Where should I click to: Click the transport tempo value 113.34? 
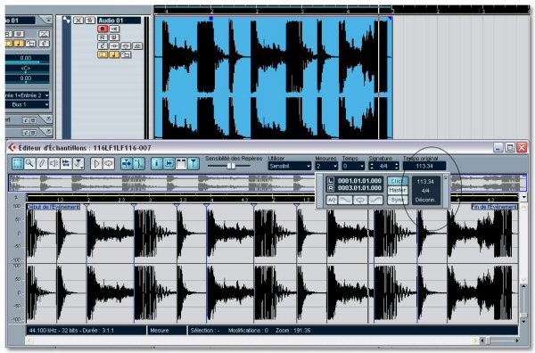click(425, 182)
